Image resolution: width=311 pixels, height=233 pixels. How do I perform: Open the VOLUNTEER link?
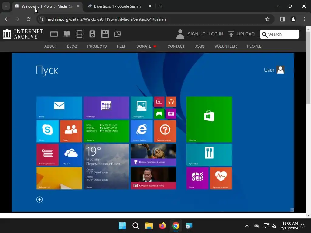[x=226, y=46]
